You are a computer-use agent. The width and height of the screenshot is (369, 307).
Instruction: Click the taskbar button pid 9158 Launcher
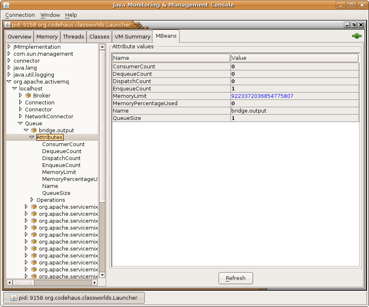pos(74,298)
